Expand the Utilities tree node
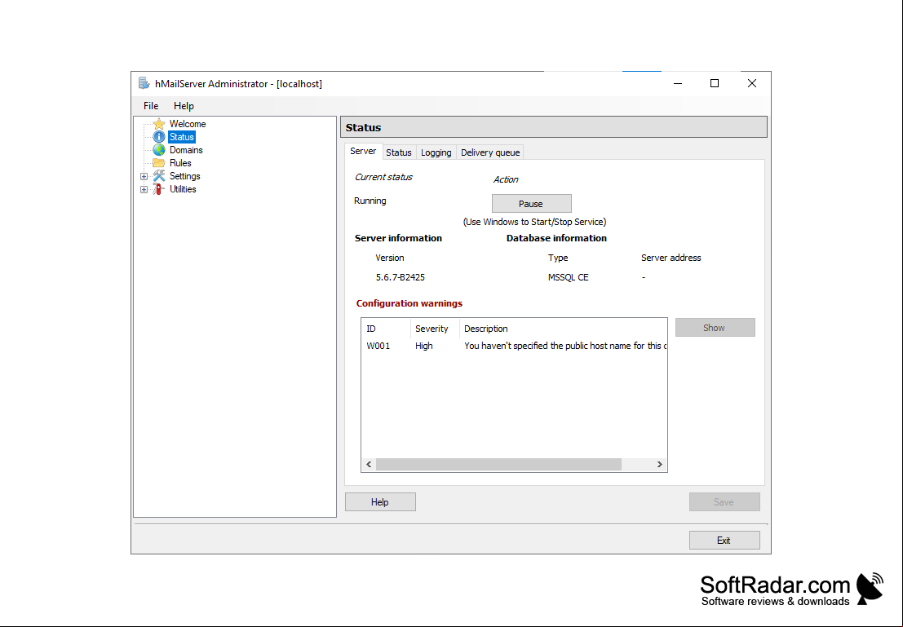903x627 pixels. pyautogui.click(x=144, y=189)
